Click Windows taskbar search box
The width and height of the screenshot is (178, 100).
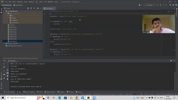tap(26, 97)
